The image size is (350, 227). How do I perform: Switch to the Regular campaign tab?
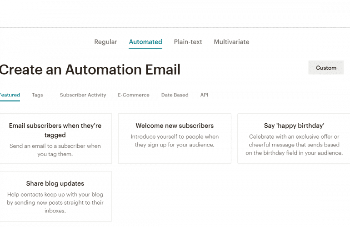pyautogui.click(x=105, y=42)
